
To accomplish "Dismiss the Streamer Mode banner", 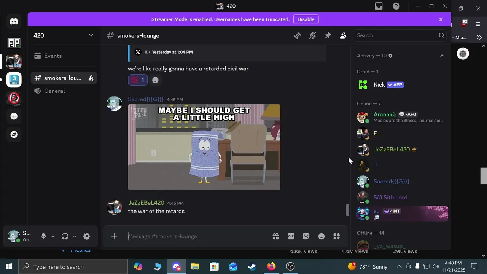I will click(441, 19).
